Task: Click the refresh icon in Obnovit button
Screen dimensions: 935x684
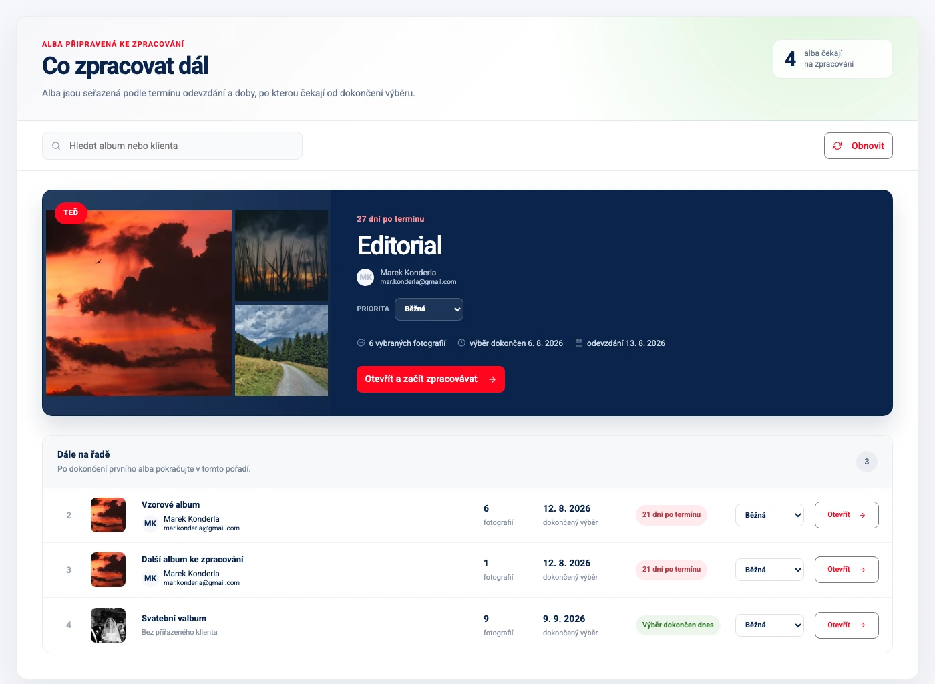Action: (x=837, y=146)
